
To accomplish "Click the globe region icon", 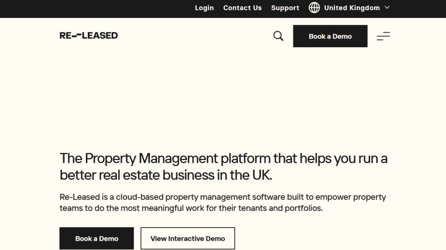I will pos(314,8).
